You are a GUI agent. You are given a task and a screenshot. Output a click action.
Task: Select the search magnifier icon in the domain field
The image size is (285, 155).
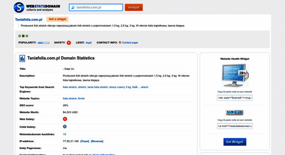coord(73,8)
